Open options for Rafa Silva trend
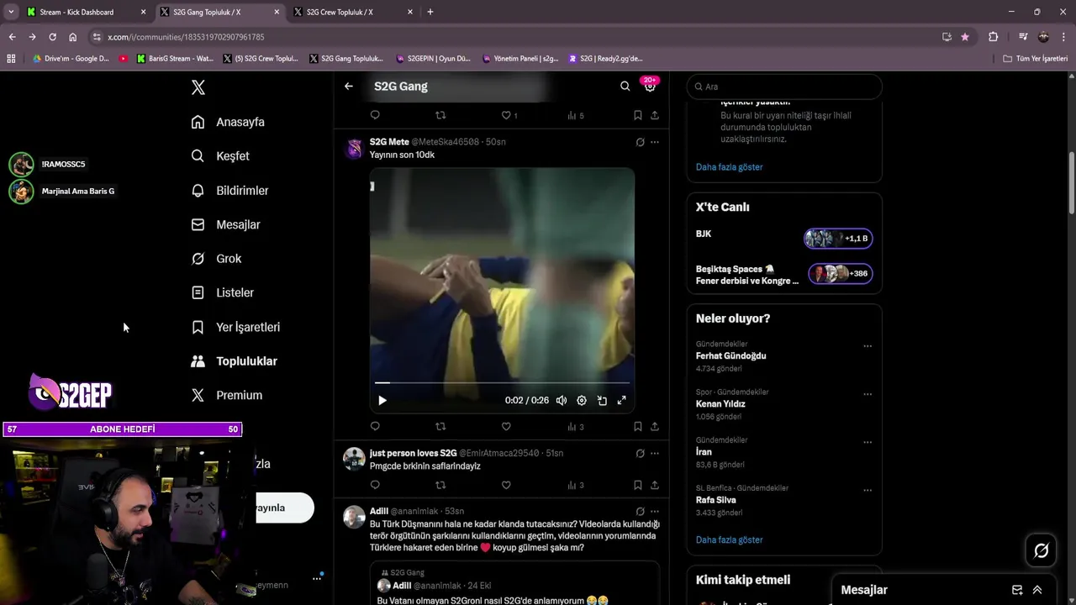 click(868, 490)
